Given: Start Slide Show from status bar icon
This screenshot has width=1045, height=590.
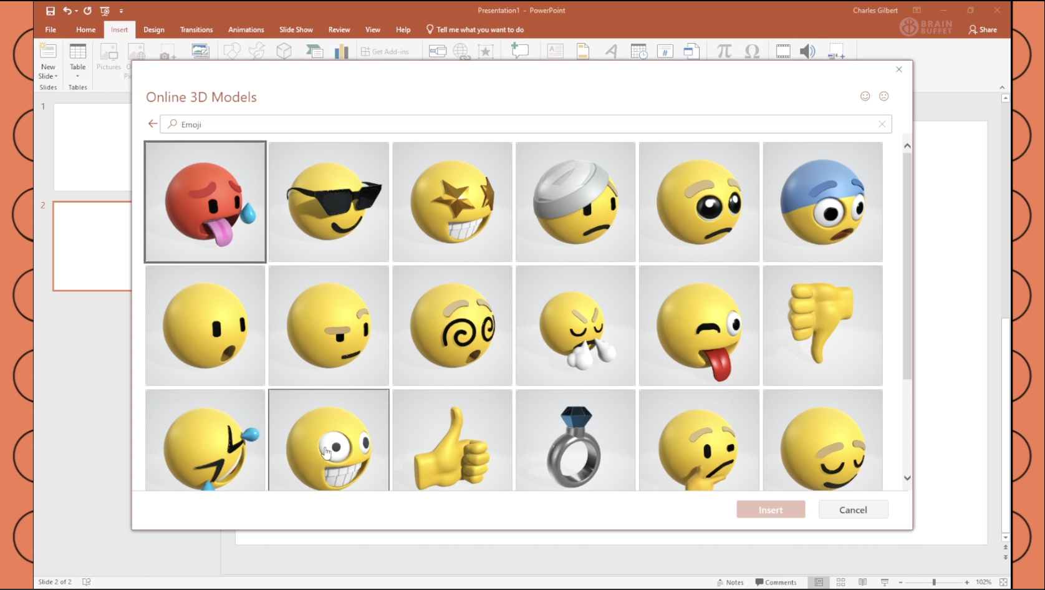Looking at the screenshot, I should (x=884, y=582).
